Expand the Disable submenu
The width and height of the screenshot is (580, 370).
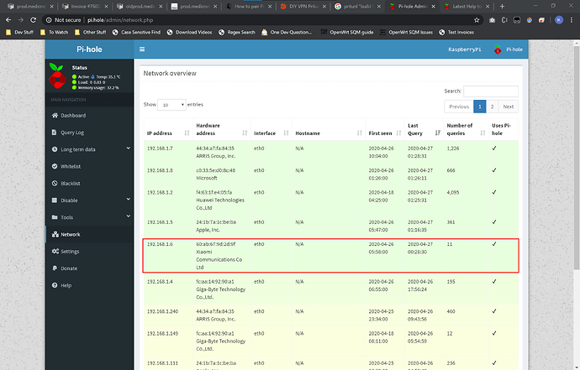pyautogui.click(x=69, y=201)
